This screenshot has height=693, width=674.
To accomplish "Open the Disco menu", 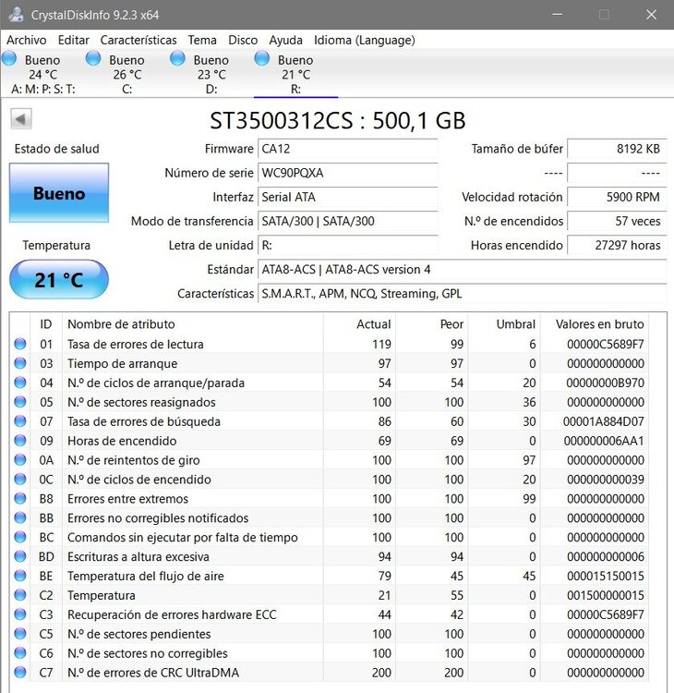I will (243, 41).
